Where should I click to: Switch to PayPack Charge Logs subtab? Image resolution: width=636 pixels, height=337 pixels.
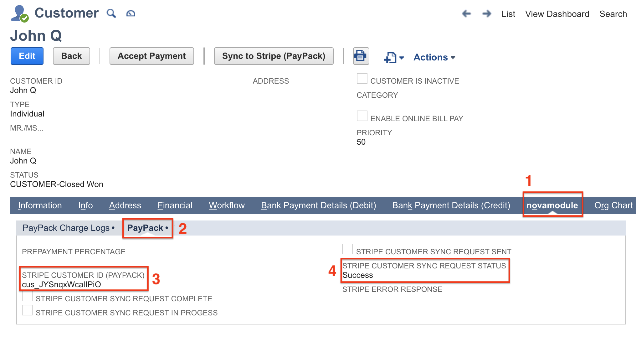pyautogui.click(x=69, y=228)
